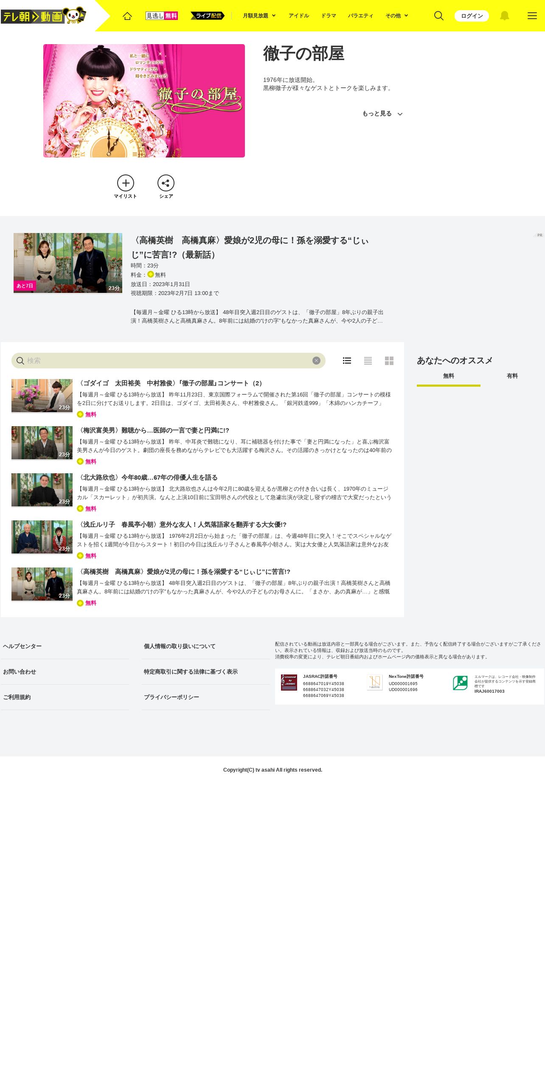
Task: Open the ドラマ category
Action: (329, 16)
